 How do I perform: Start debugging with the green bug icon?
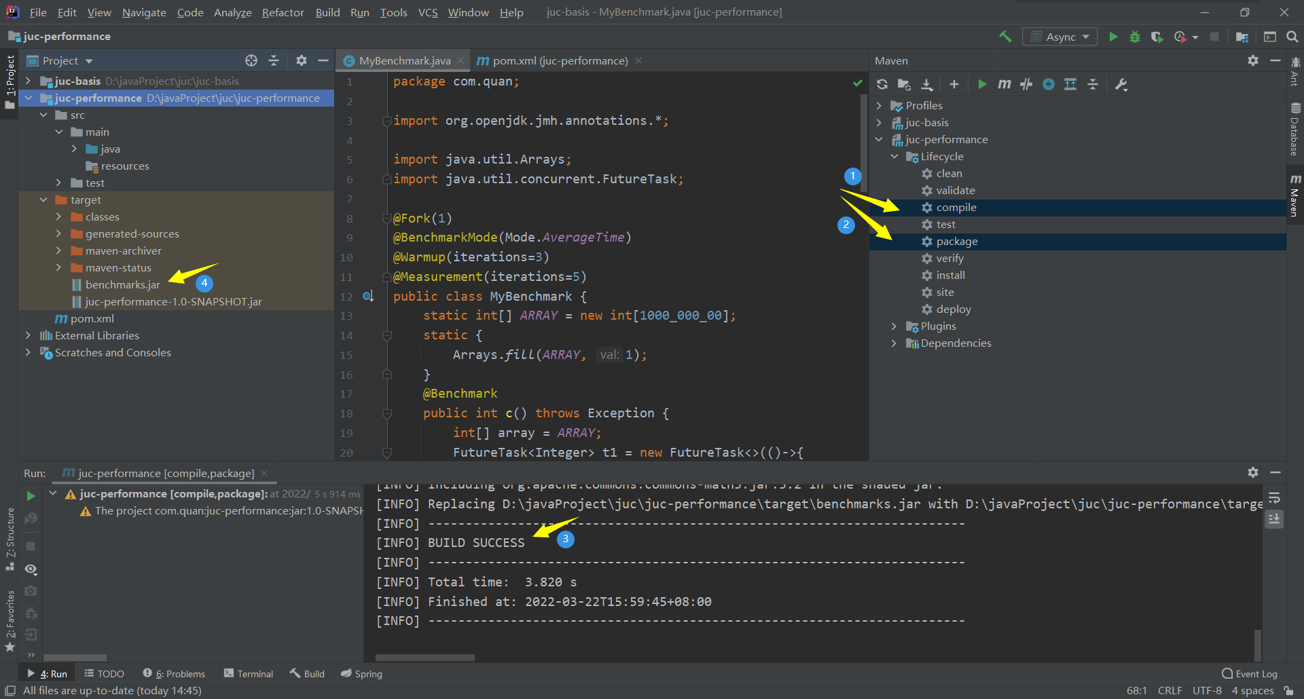1135,37
